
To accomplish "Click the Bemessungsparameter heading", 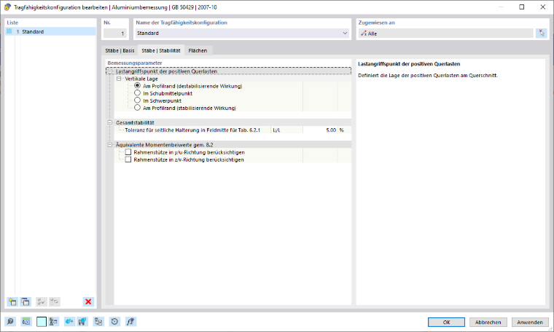I will pyautogui.click(x=135, y=63).
